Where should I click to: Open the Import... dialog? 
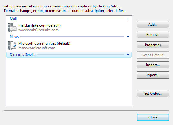click(153, 65)
